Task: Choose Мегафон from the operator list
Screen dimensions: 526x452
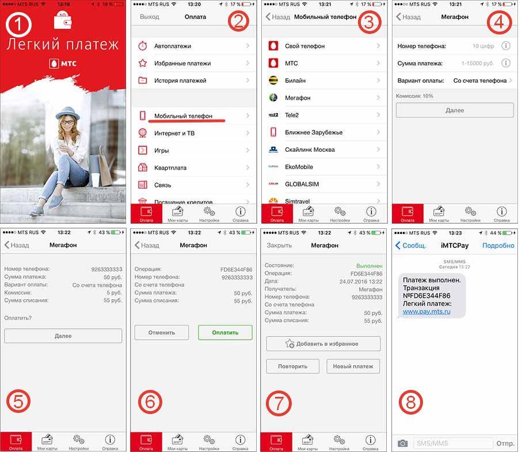Action: (x=298, y=98)
